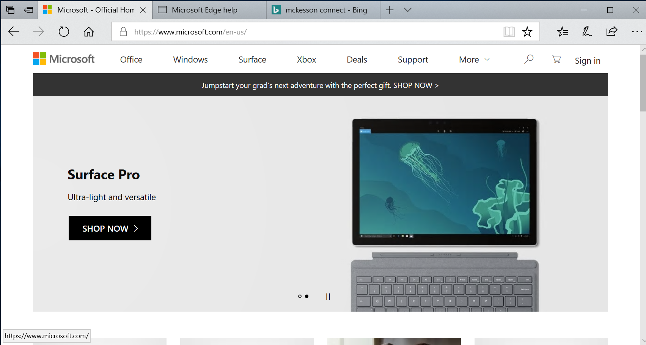The height and width of the screenshot is (345, 646).
Task: Open site search magnifier icon
Action: pyautogui.click(x=529, y=59)
